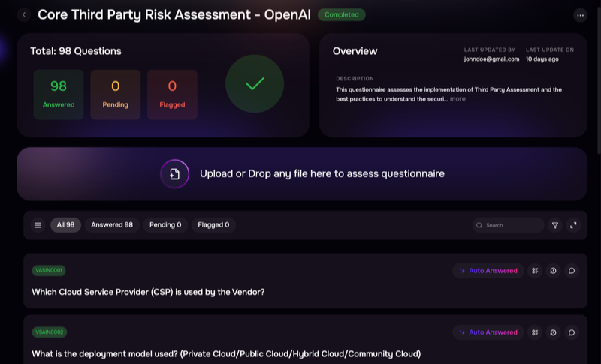Click the back arrow beside the assessment title
Image resolution: width=601 pixels, height=364 pixels.
pos(24,14)
